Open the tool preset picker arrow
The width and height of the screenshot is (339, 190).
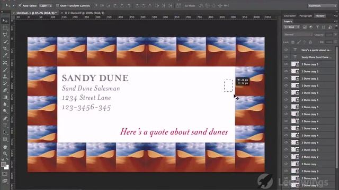pyautogui.click(x=13, y=6)
